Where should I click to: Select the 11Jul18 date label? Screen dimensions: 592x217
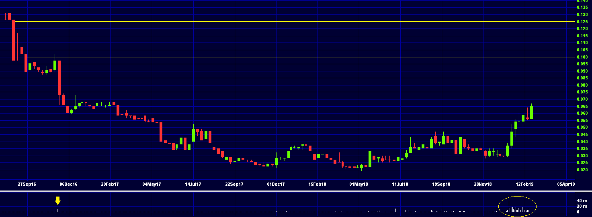[x=400, y=185]
